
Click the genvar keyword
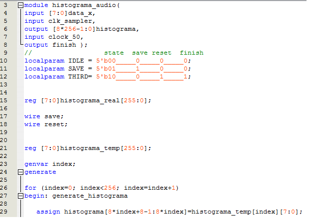pos(36,164)
